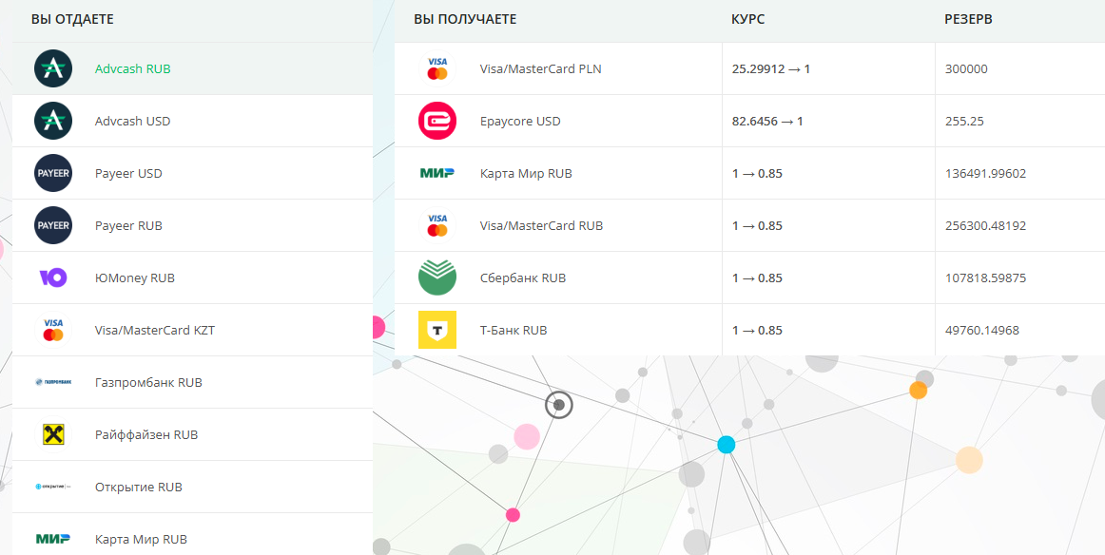Viewport: 1105px width, 555px height.
Task: Click the reserve value 300000
Action: point(966,69)
